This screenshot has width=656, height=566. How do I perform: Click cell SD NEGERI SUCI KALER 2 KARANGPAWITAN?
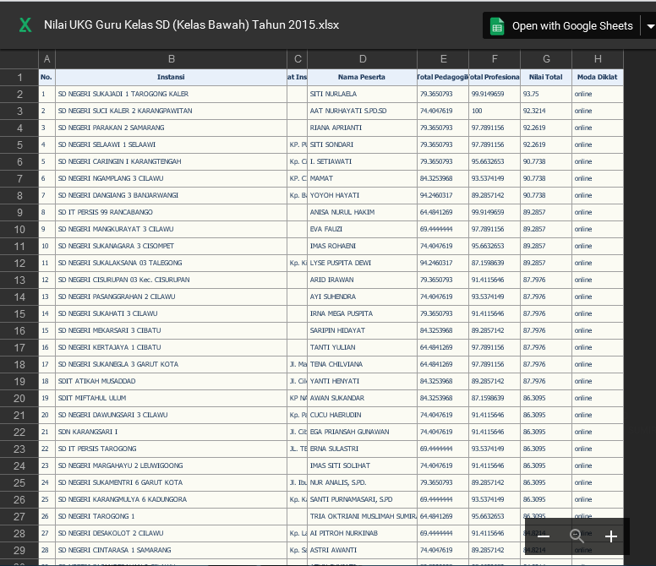click(171, 111)
